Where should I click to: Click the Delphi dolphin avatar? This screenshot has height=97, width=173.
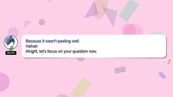(x=11, y=42)
